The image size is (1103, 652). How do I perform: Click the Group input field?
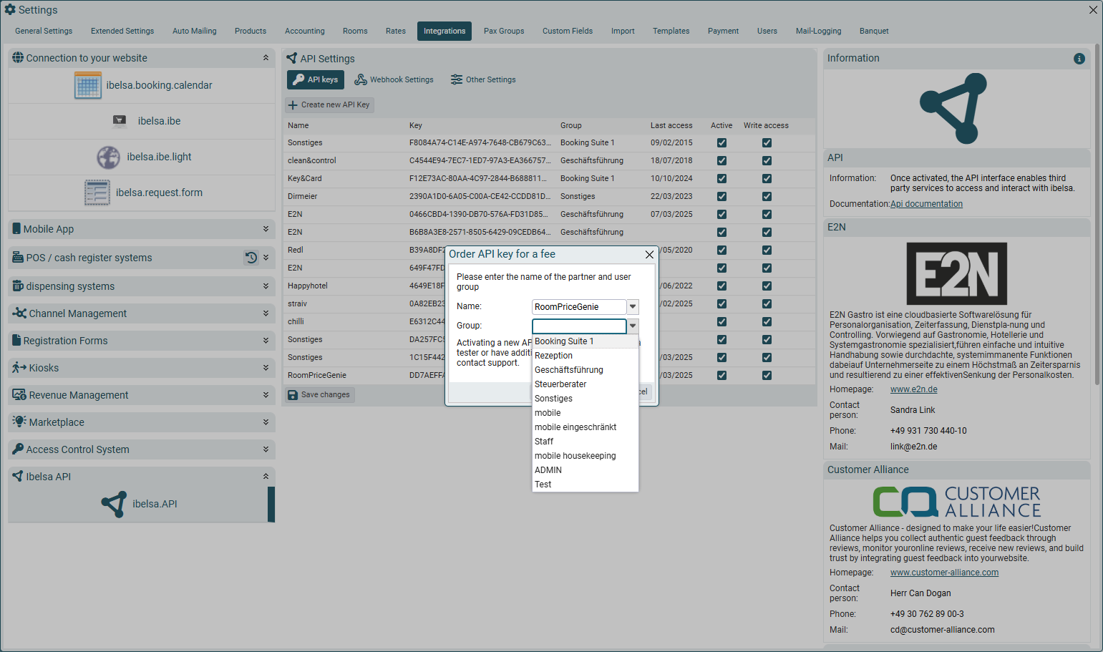point(579,326)
